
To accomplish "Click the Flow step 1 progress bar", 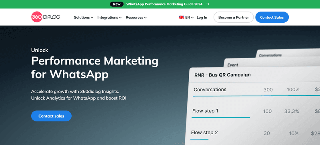I will [221, 118].
